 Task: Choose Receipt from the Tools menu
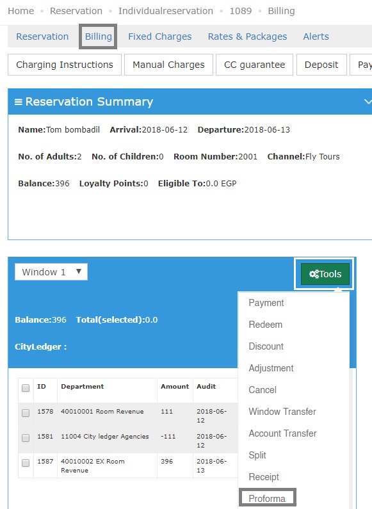[264, 477]
